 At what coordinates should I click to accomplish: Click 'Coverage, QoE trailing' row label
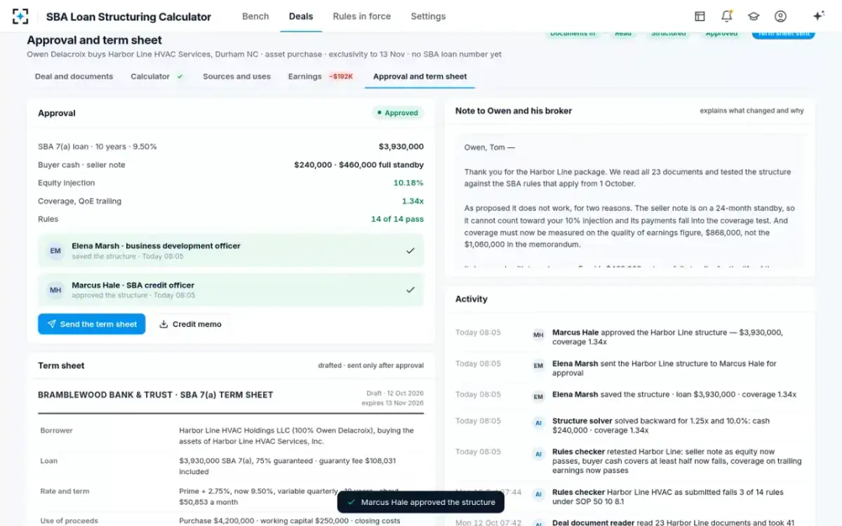pos(80,201)
